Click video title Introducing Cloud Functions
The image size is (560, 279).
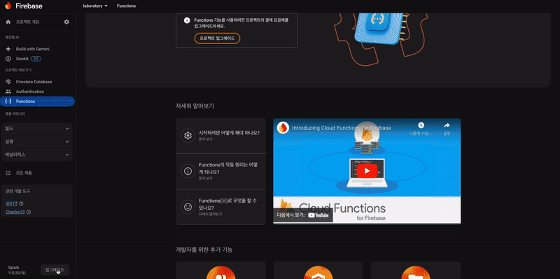click(342, 128)
